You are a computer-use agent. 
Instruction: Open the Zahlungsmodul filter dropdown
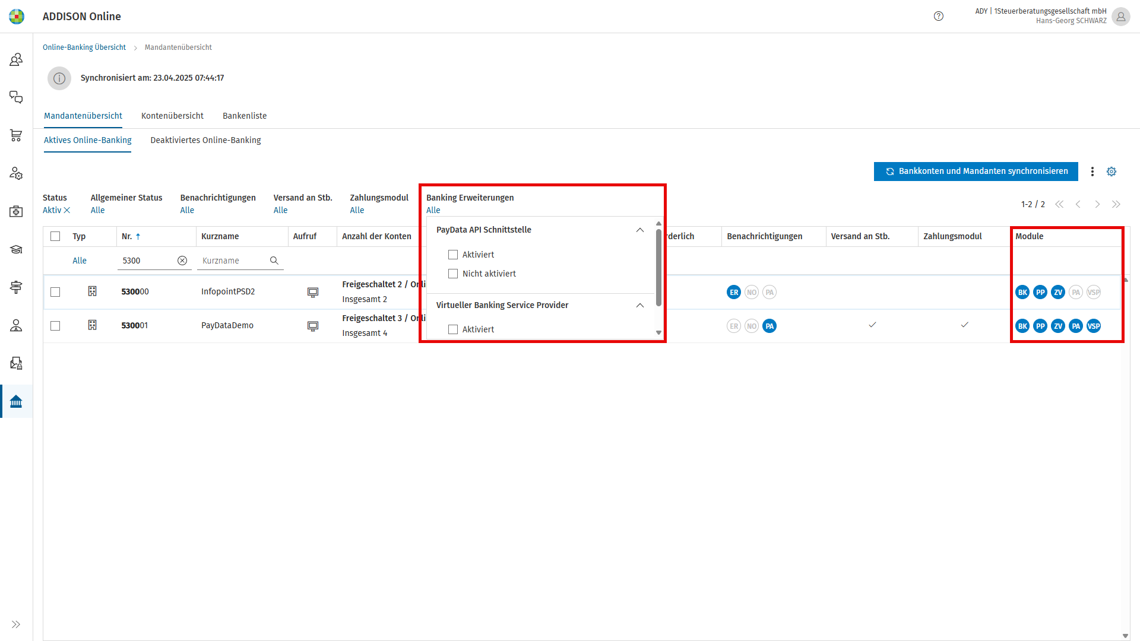point(357,210)
